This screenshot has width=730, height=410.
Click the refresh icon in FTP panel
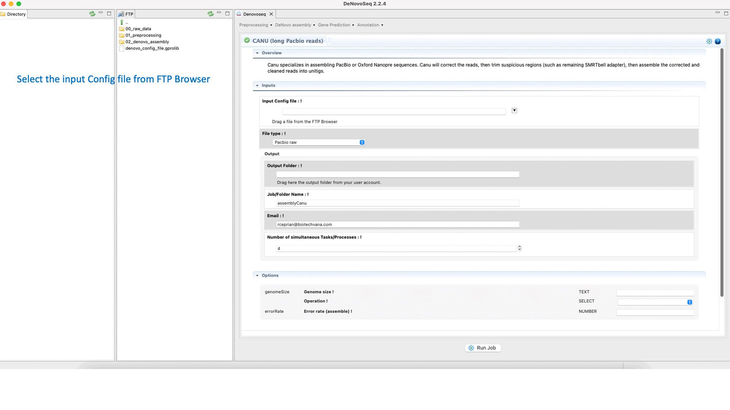[x=210, y=14]
